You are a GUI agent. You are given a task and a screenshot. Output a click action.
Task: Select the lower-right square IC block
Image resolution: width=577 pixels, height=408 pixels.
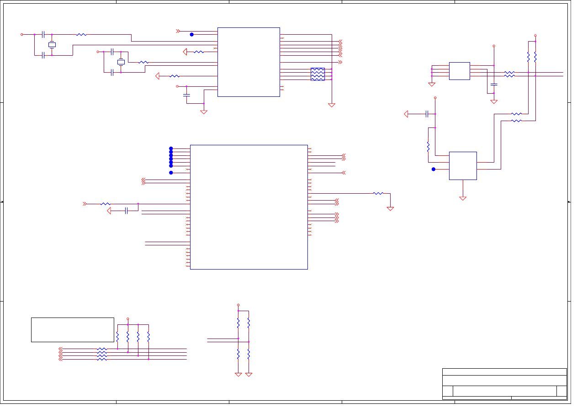463,165
